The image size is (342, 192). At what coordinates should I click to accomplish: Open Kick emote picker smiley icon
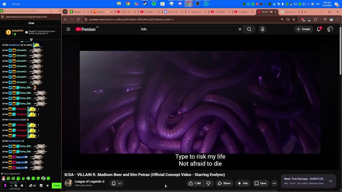[x=22, y=186]
